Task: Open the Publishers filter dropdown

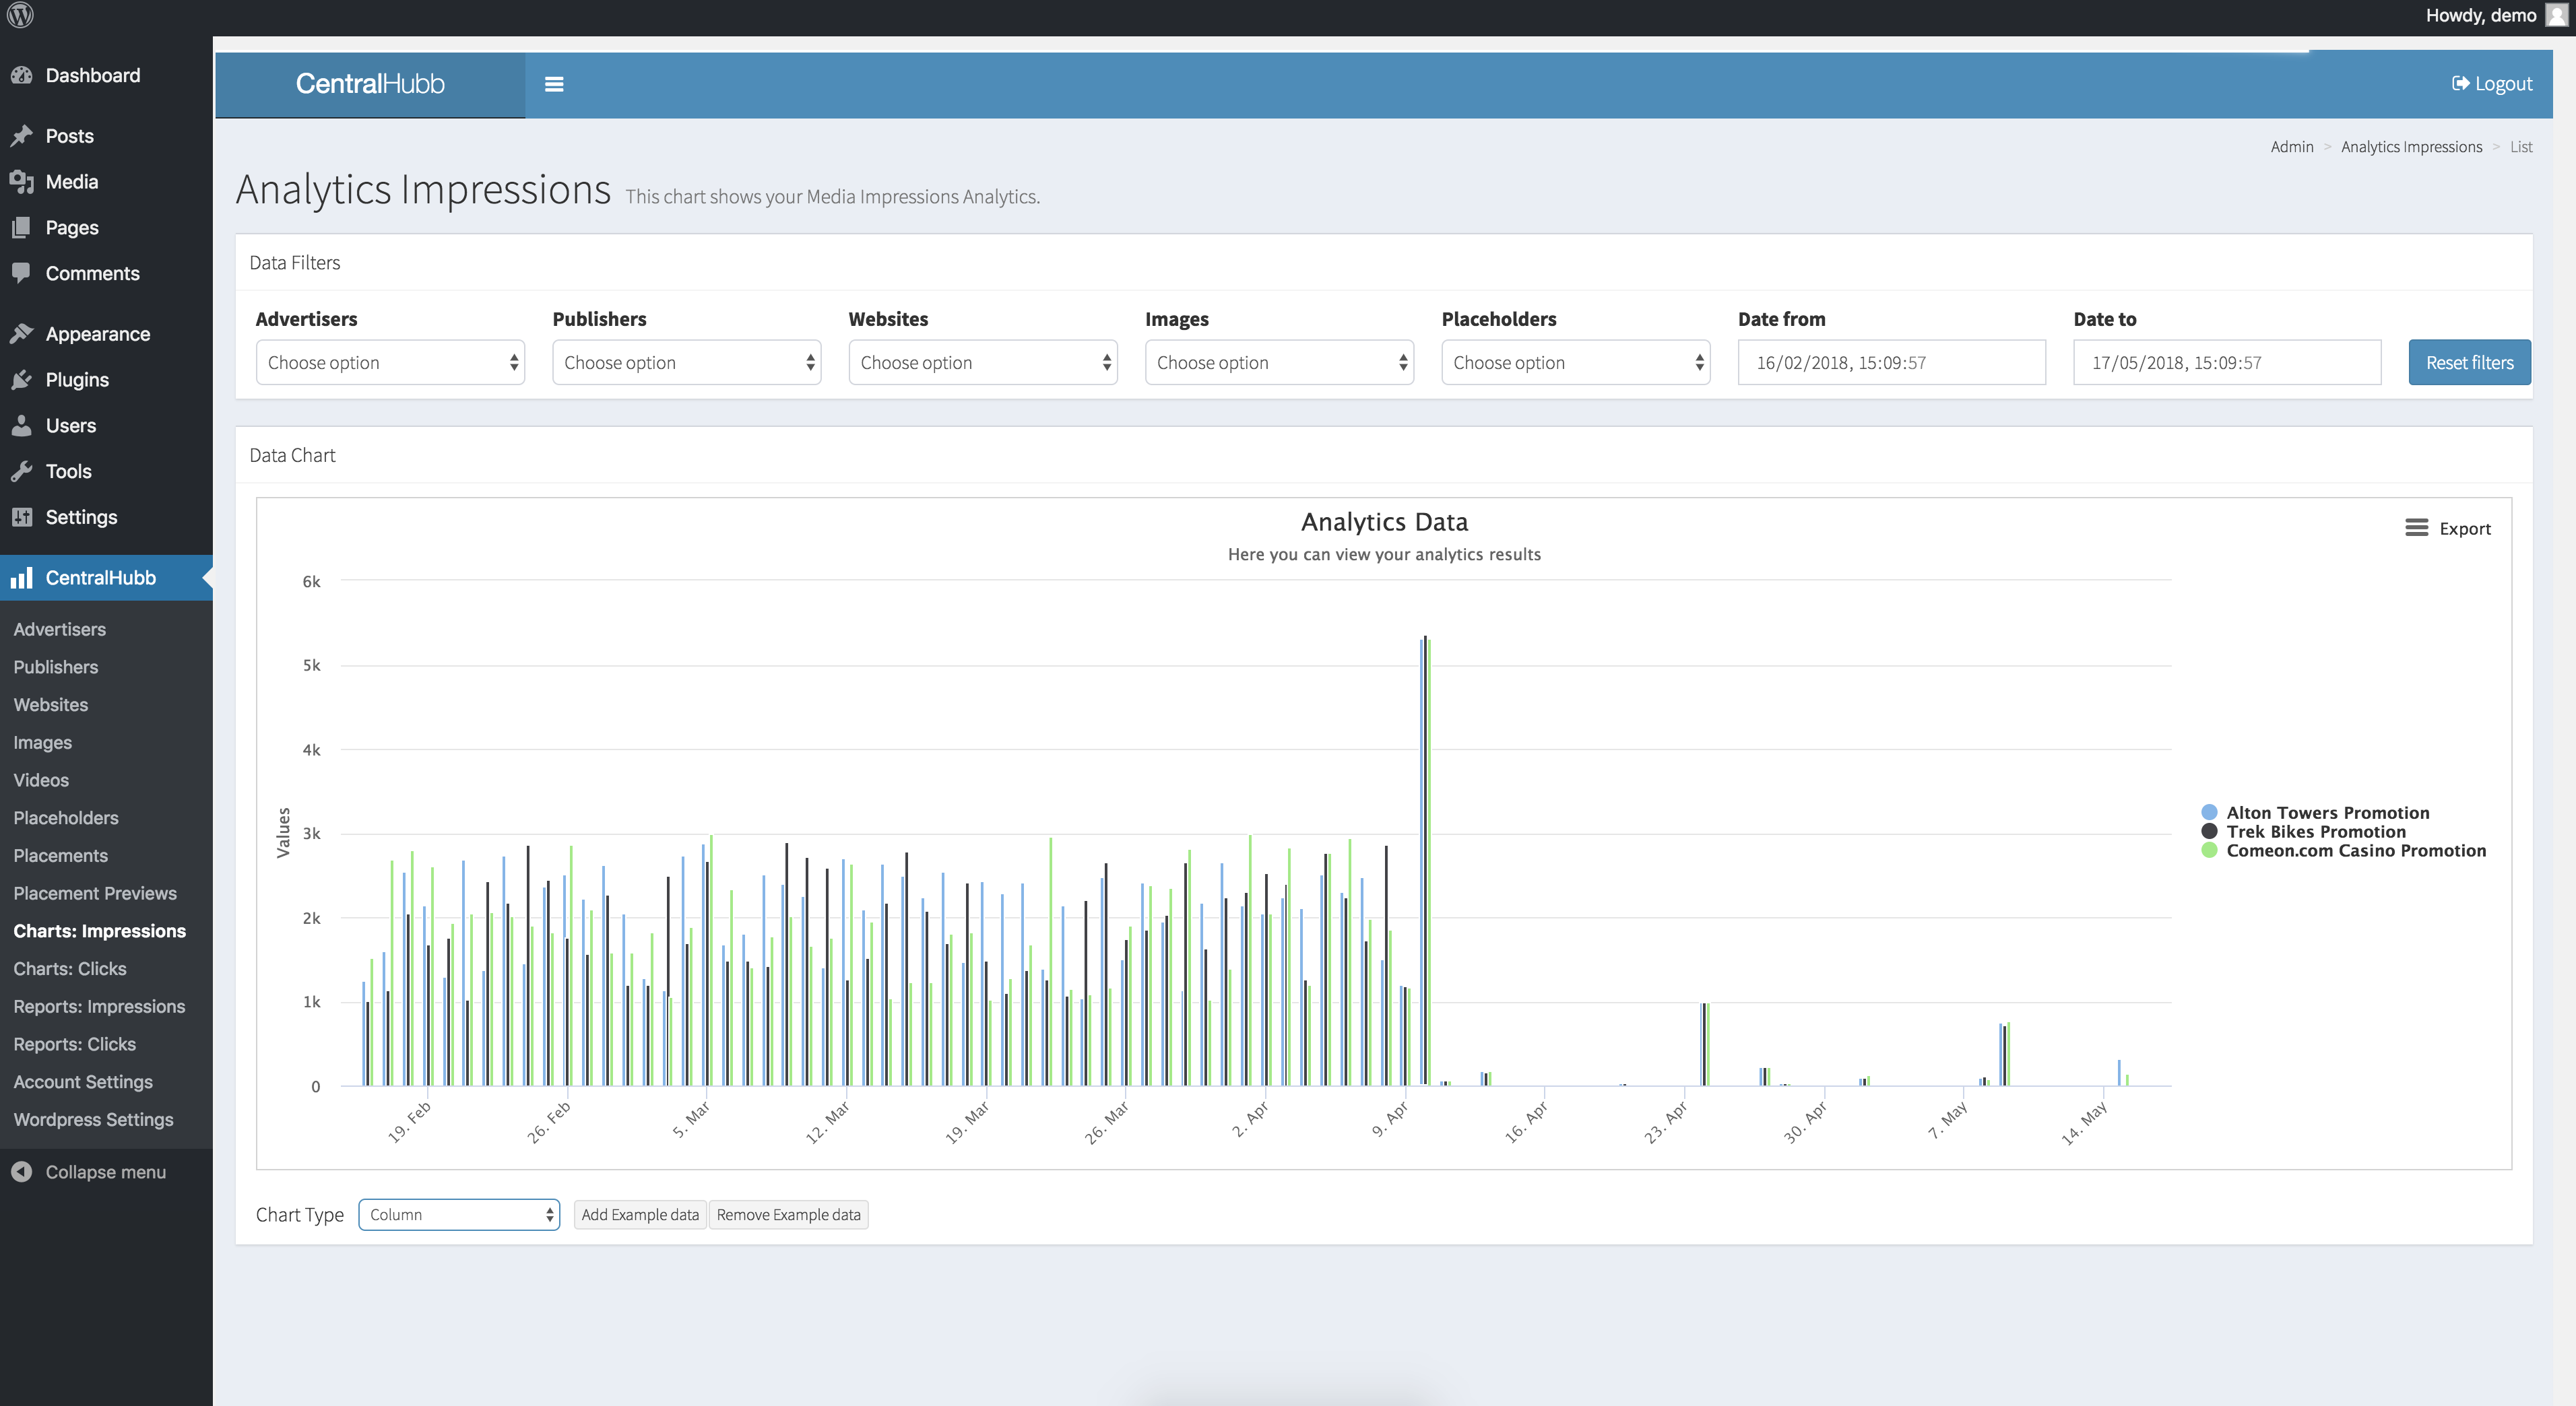Action: pyautogui.click(x=687, y=363)
